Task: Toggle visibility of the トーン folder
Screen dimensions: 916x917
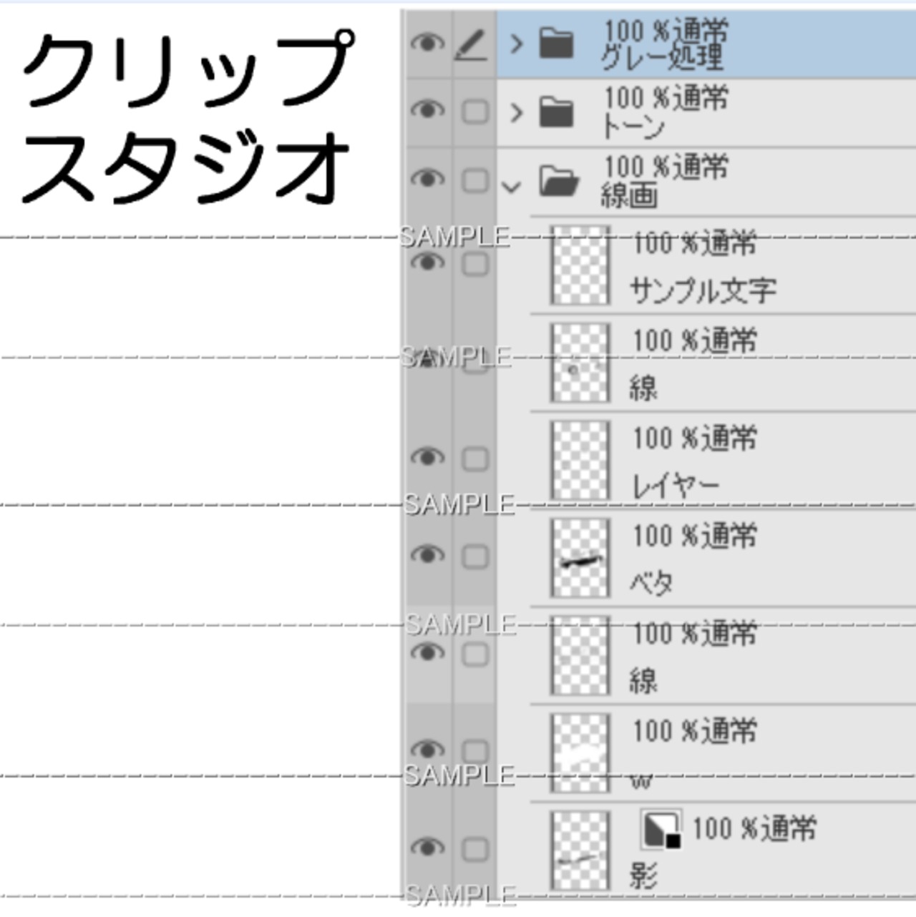Action: point(427,111)
